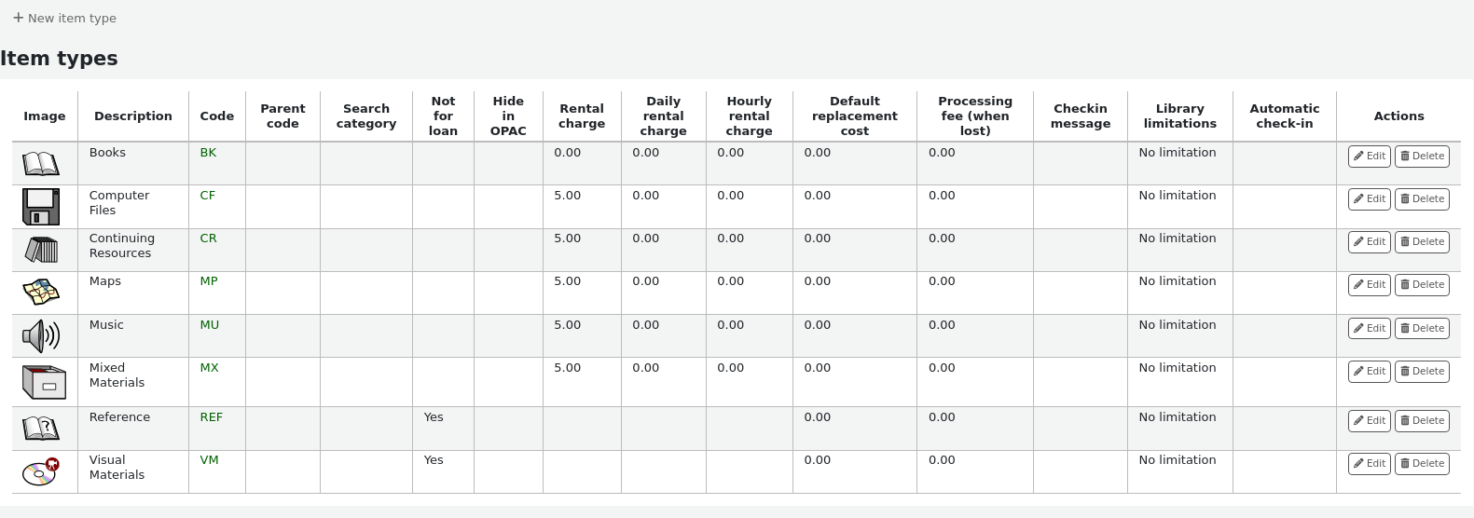Viewport: 1474px width, 518px height.
Task: Select the Books description cell
Action: click(x=133, y=164)
